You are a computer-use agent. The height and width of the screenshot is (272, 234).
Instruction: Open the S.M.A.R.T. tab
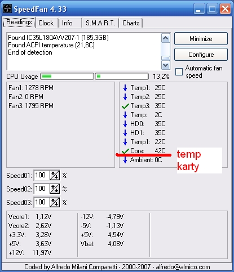(x=100, y=23)
